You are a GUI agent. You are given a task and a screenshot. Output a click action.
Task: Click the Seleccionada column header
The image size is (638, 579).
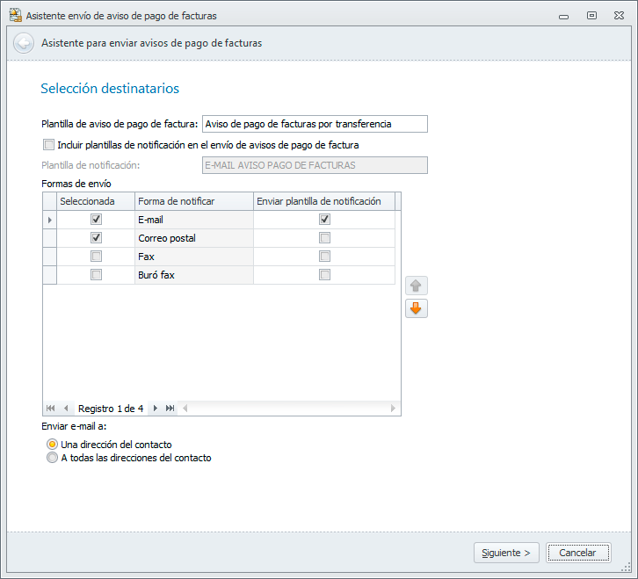[96, 201]
